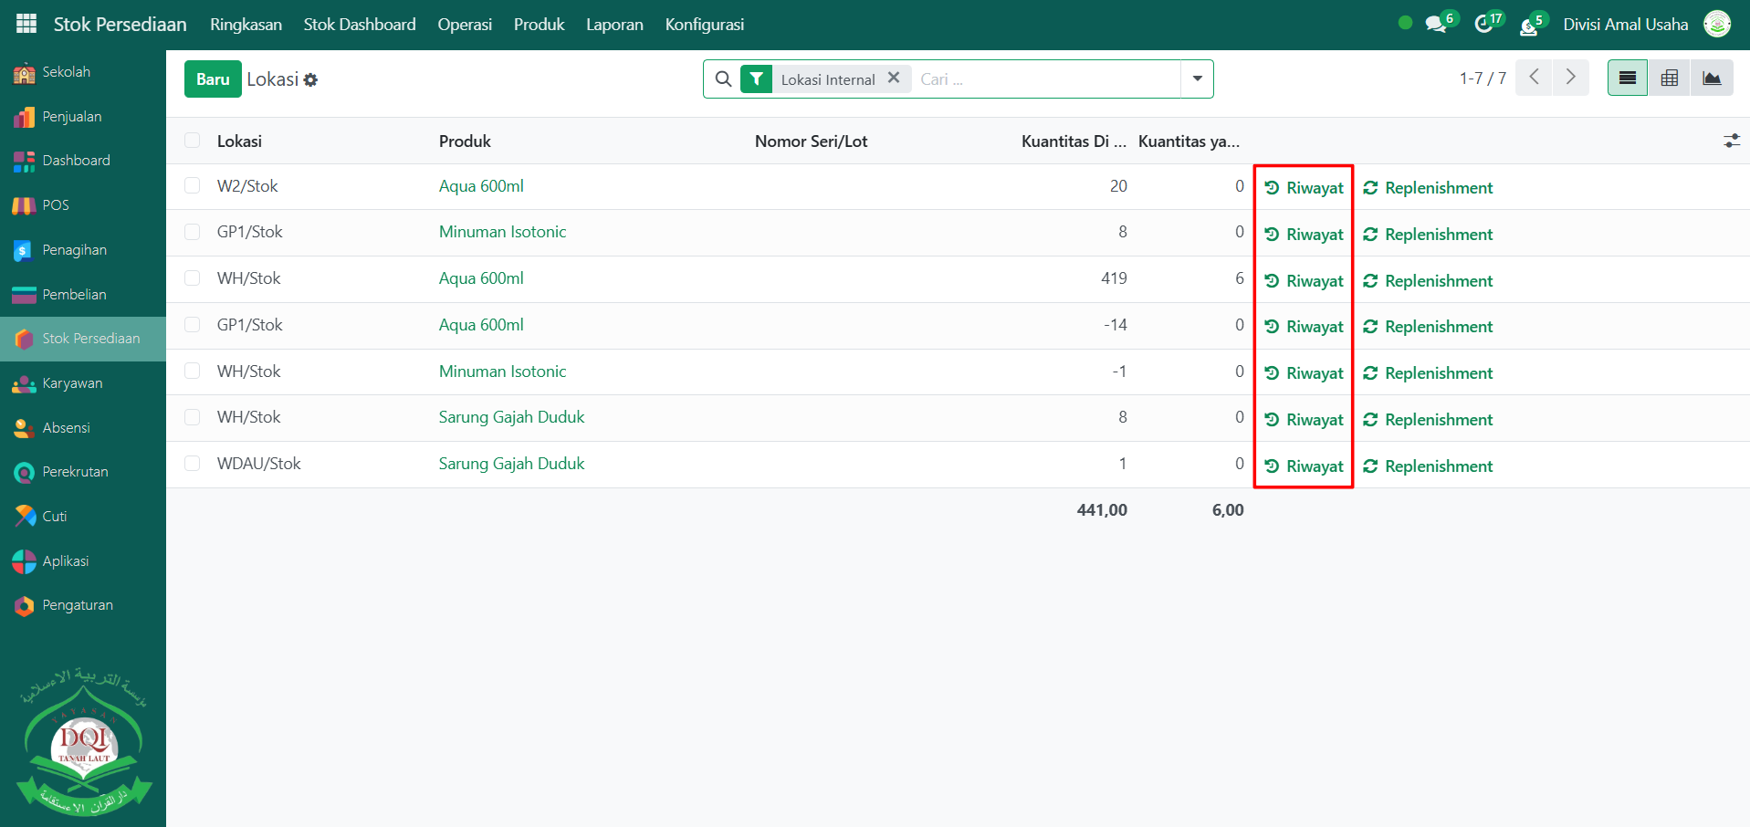The height and width of the screenshot is (827, 1750).
Task: Switch to graph view
Action: [1712, 79]
